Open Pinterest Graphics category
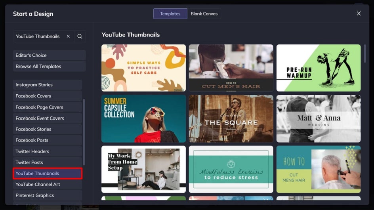Viewport: 374px width, 210px height. [47, 196]
